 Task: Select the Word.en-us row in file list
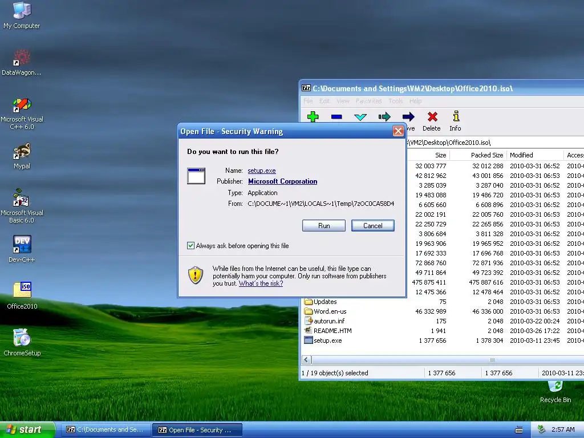[x=443, y=311]
